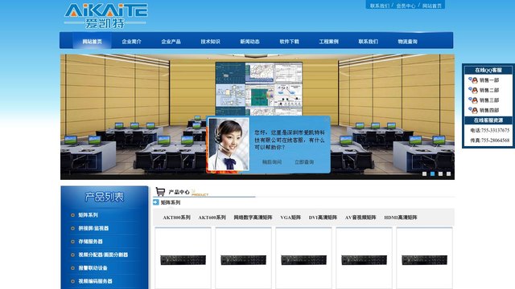Select fourth banner slide indicator
515x289 pixels.
pos(449,173)
